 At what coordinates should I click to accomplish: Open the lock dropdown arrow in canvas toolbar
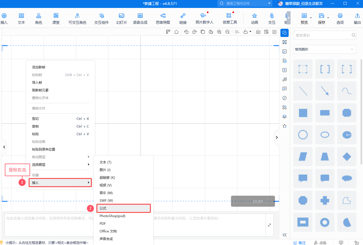(250, 32)
